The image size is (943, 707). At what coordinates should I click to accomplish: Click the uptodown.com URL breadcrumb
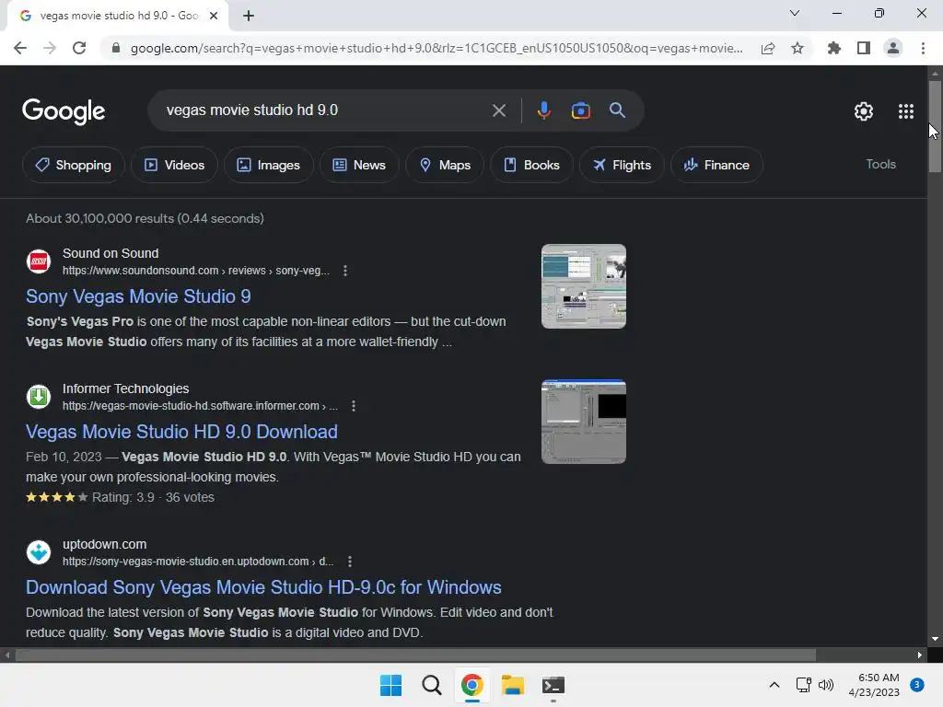(198, 562)
